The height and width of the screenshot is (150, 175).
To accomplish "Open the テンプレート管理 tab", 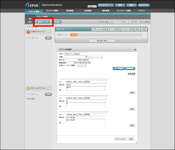I will coord(124,11).
